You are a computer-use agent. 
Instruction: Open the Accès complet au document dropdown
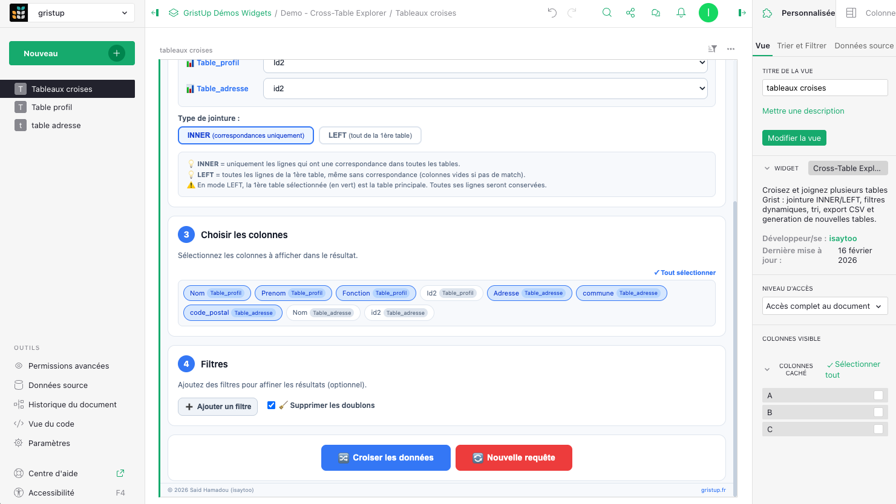(x=824, y=306)
